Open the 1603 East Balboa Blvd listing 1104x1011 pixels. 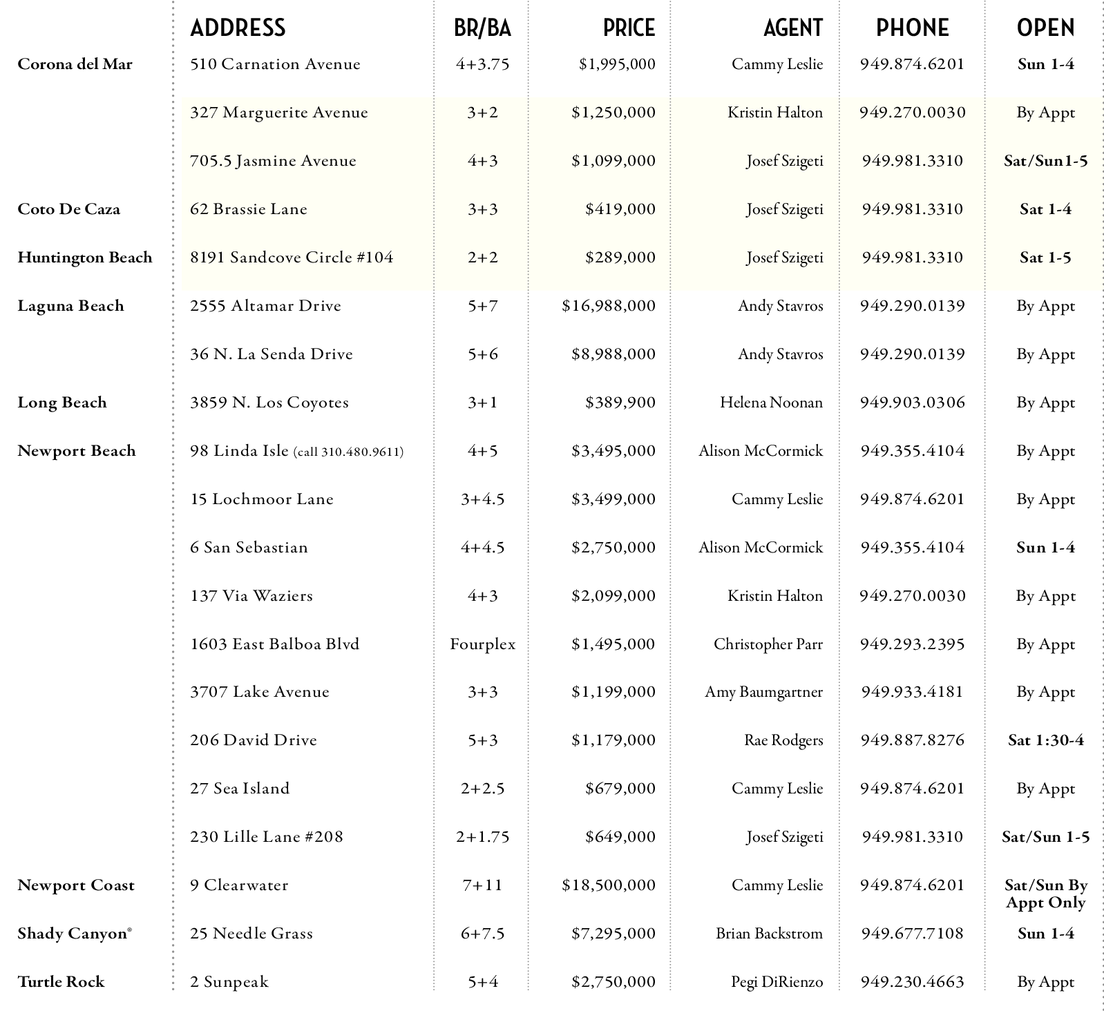point(275,644)
